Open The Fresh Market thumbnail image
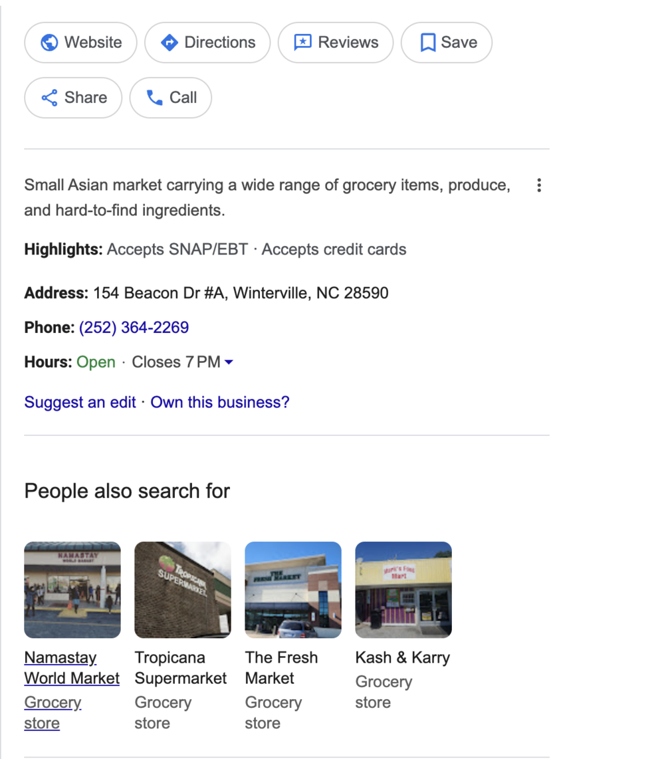Viewport: 668px width, 759px height. (293, 590)
